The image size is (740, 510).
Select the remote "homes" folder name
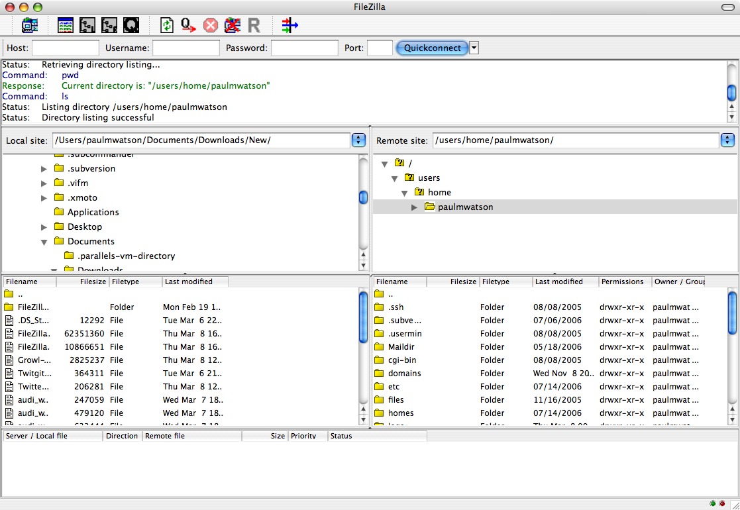click(x=401, y=413)
